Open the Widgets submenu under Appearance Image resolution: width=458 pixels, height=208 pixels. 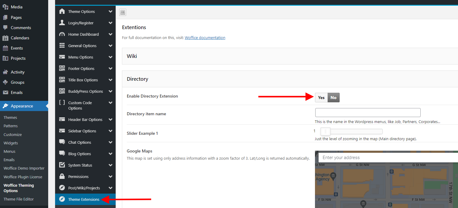click(11, 143)
